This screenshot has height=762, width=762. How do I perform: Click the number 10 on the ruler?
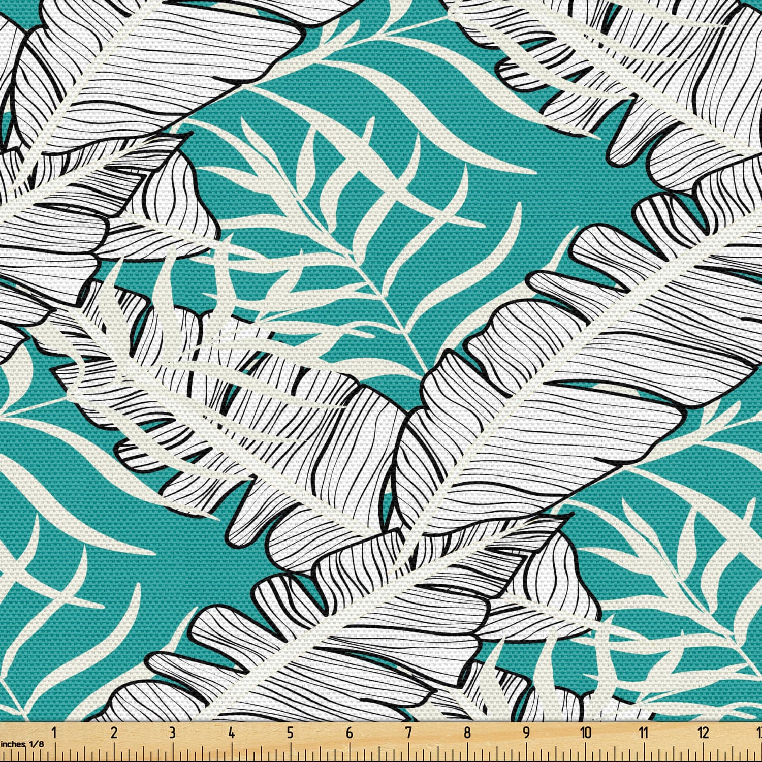[586, 733]
